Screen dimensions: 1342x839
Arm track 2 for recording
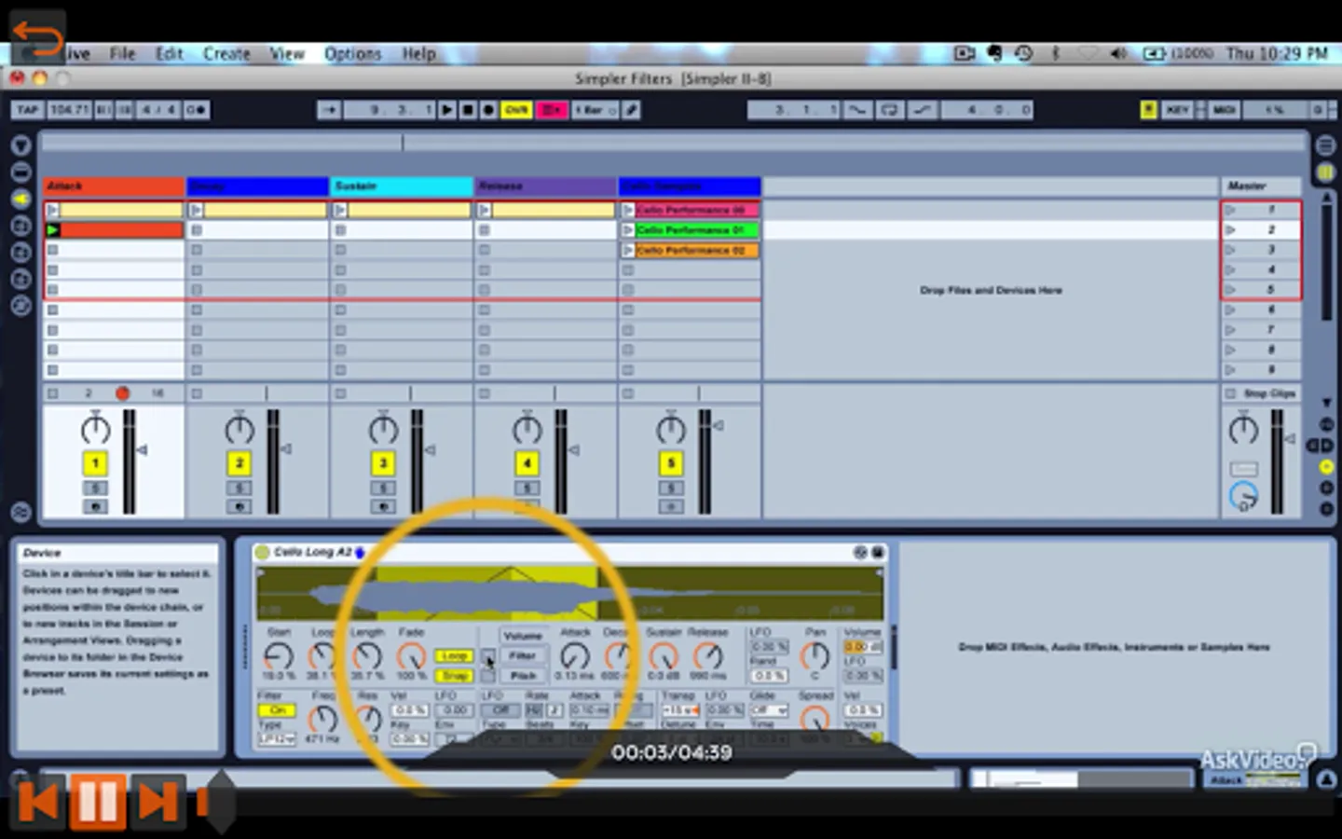(239, 507)
